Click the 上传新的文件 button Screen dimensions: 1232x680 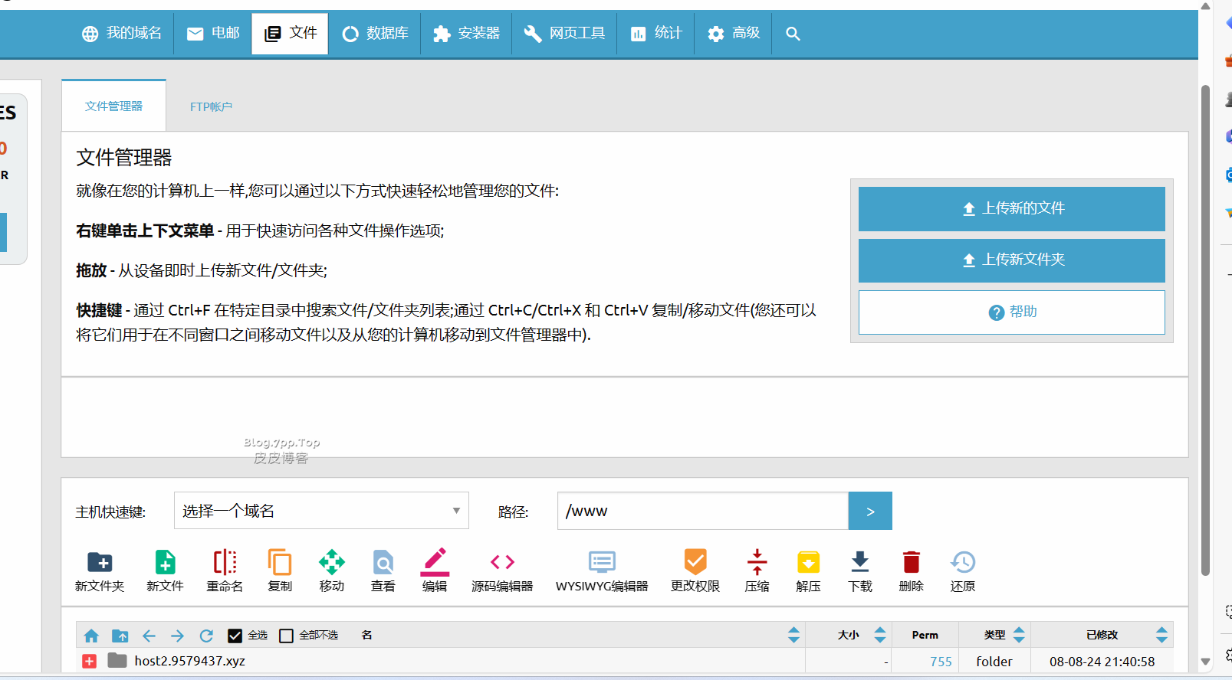1011,208
